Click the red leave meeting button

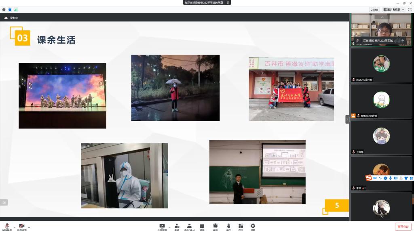pos(403,227)
